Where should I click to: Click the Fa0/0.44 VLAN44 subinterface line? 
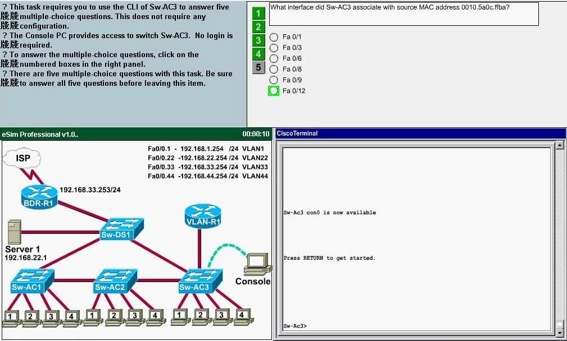(x=208, y=176)
